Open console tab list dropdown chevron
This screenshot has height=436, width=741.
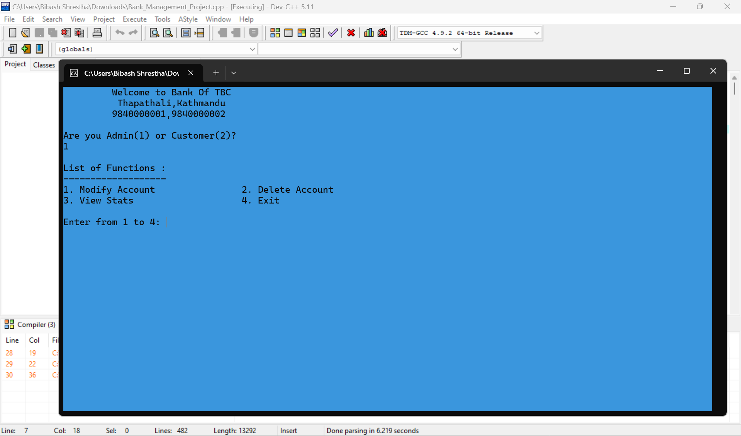click(x=234, y=73)
